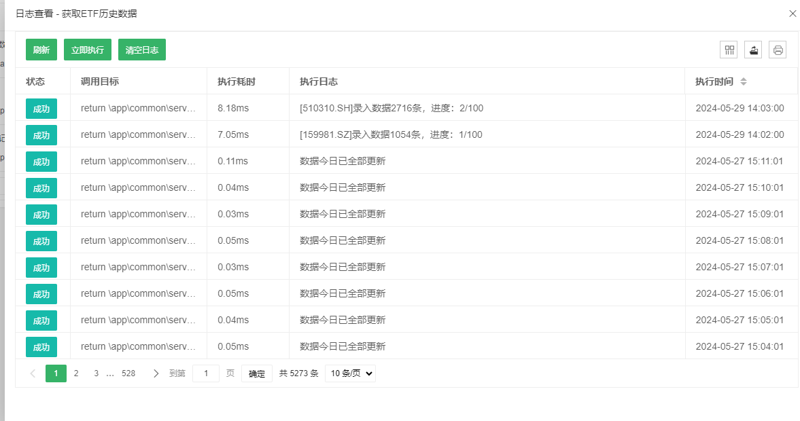This screenshot has height=421, width=800.
Task: Go to page 2 in pagination
Action: pos(76,373)
